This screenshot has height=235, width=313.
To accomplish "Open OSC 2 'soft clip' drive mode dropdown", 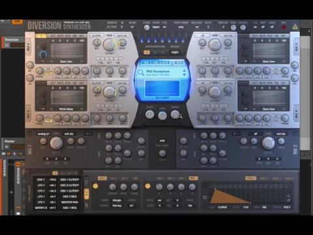I will [122, 83].
